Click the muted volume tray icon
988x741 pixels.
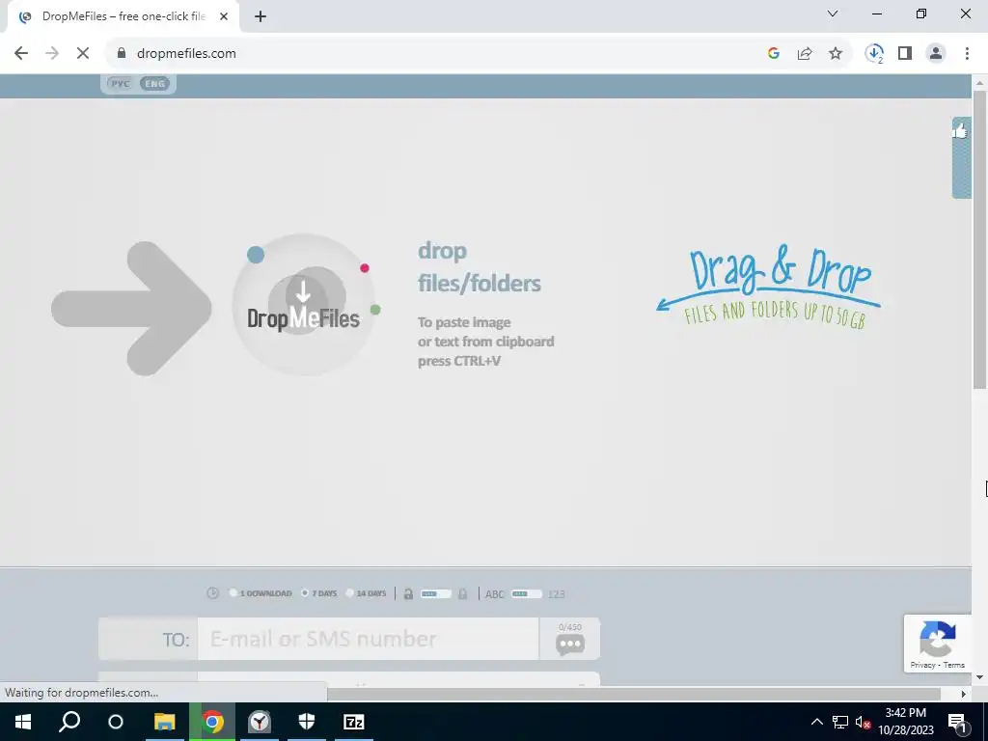point(863,722)
